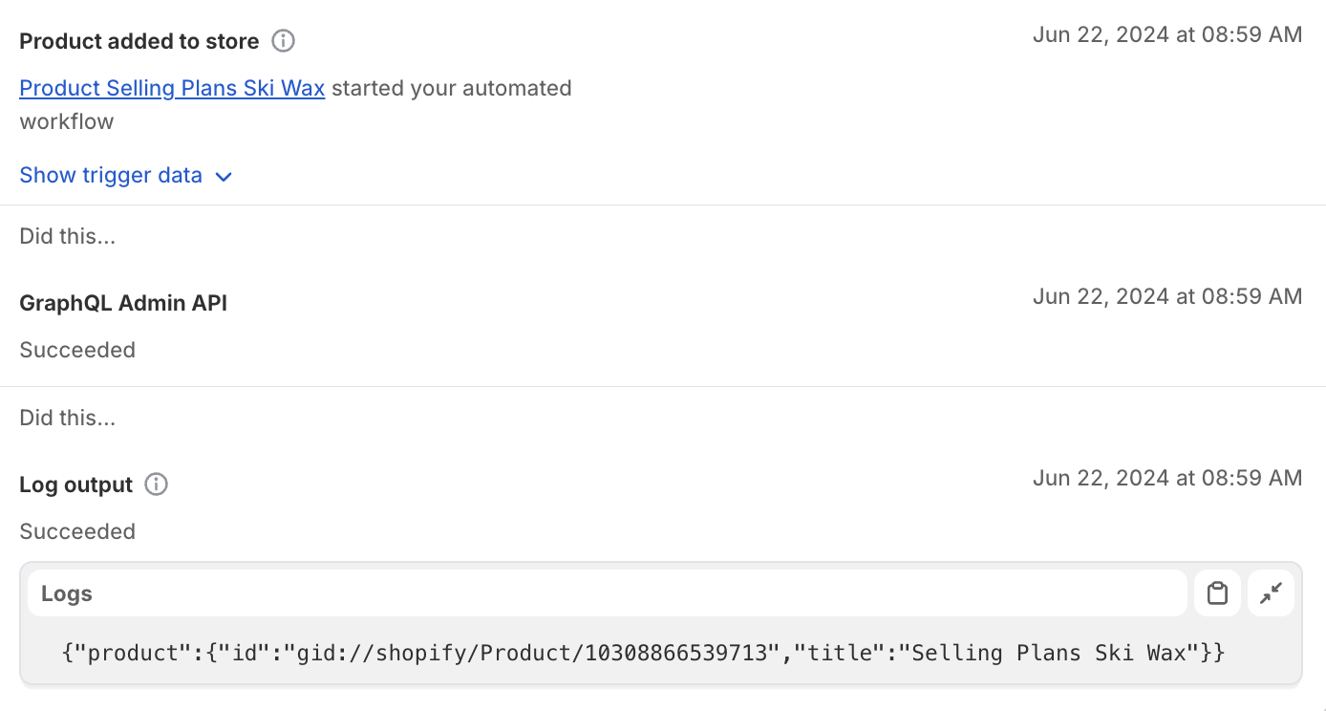Collapse the Logs panel using arrows icon

1271,593
